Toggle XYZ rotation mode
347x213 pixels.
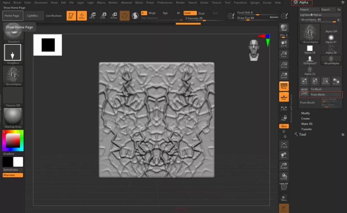[x=284, y=126]
